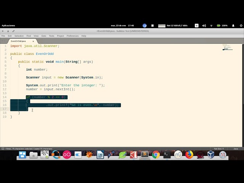The width and height of the screenshot is (244, 183).
Task: Click the Sublime Text icon in dock
Action: 145,154
